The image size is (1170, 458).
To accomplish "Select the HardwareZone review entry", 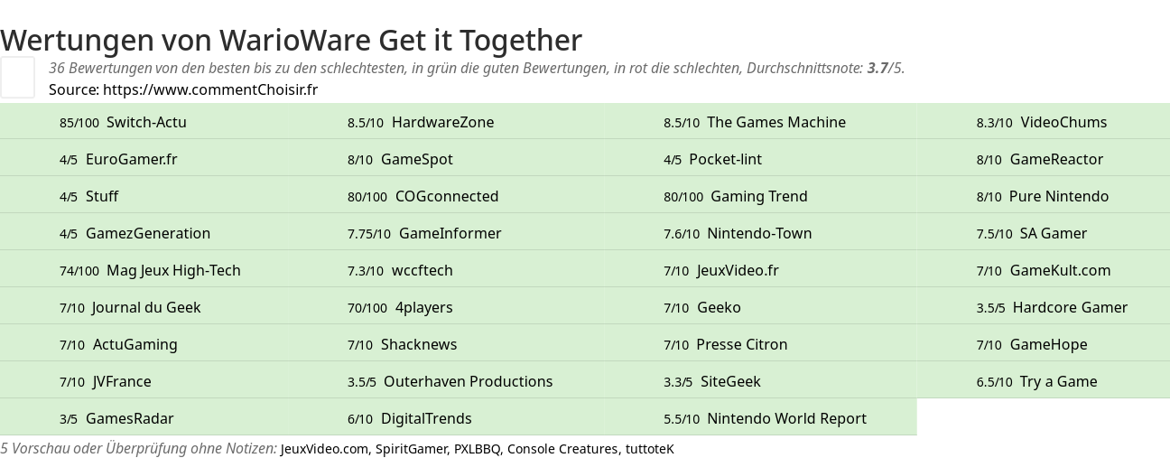I will 421,122.
